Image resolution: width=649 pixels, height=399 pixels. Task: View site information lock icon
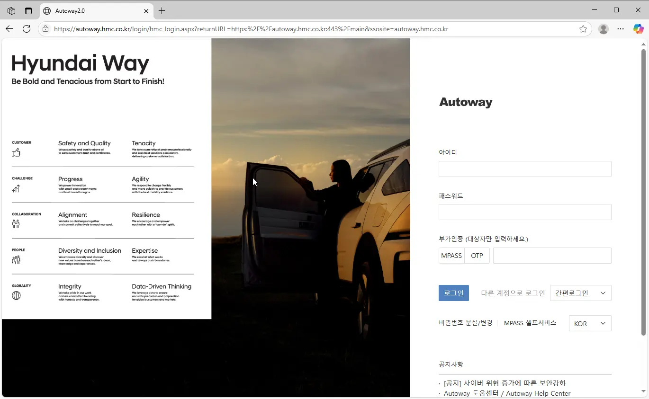click(45, 29)
